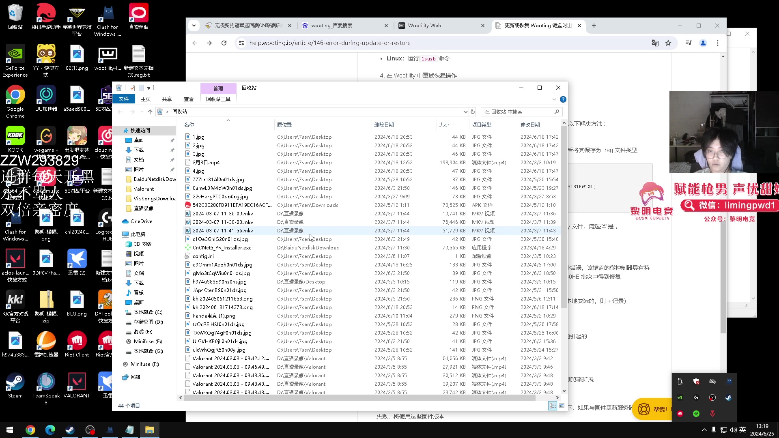Switch input language via the 英 indicator
The width and height of the screenshot is (779, 438).
pyautogui.click(x=742, y=430)
